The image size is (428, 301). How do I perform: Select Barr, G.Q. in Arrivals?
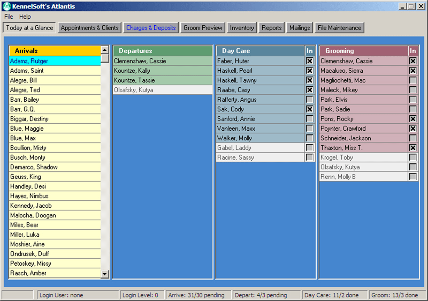[x=55, y=109]
